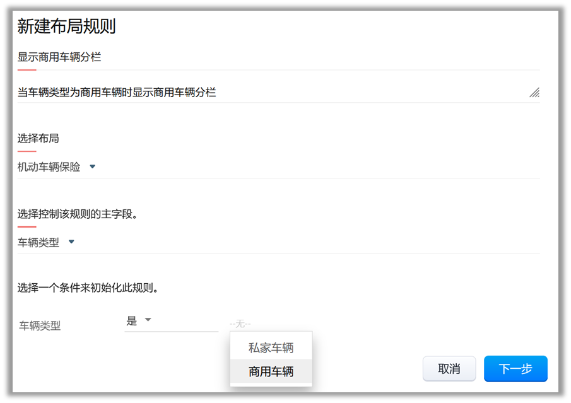Image resolution: width=571 pixels, height=403 pixels.
Task: Click the caret arrow beside 是
Action: [148, 320]
